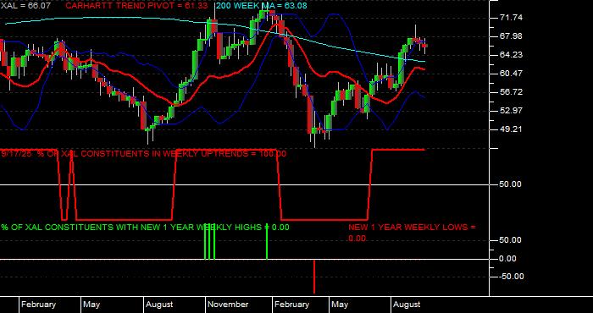
Task: Click the first May date label
Action: coord(91,305)
